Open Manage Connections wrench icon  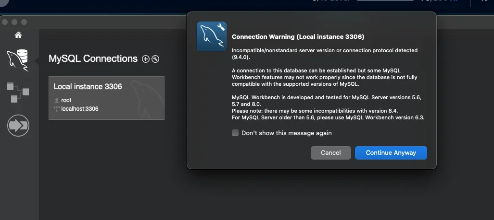coord(155,59)
